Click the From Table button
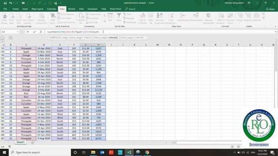Screen dimensions: 278x156 64,18
